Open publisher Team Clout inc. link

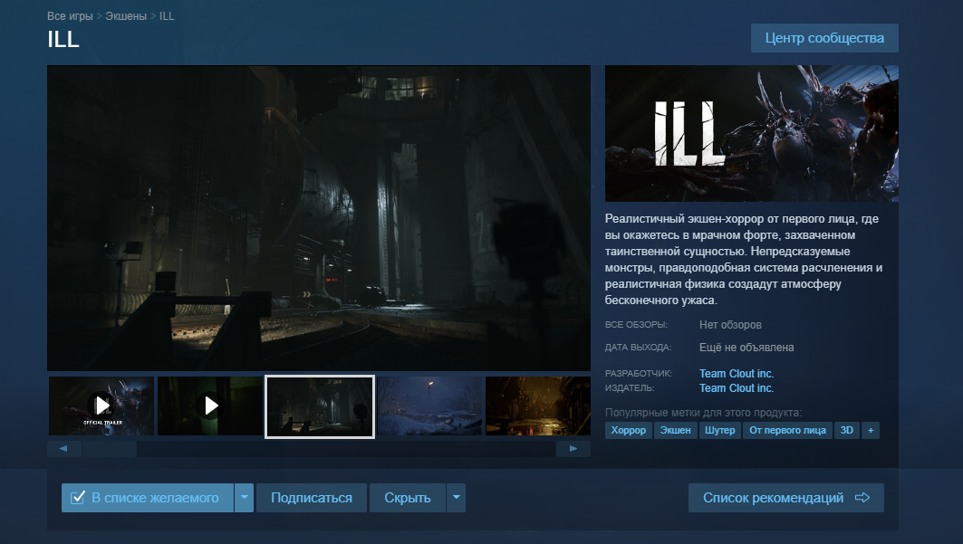pos(737,388)
